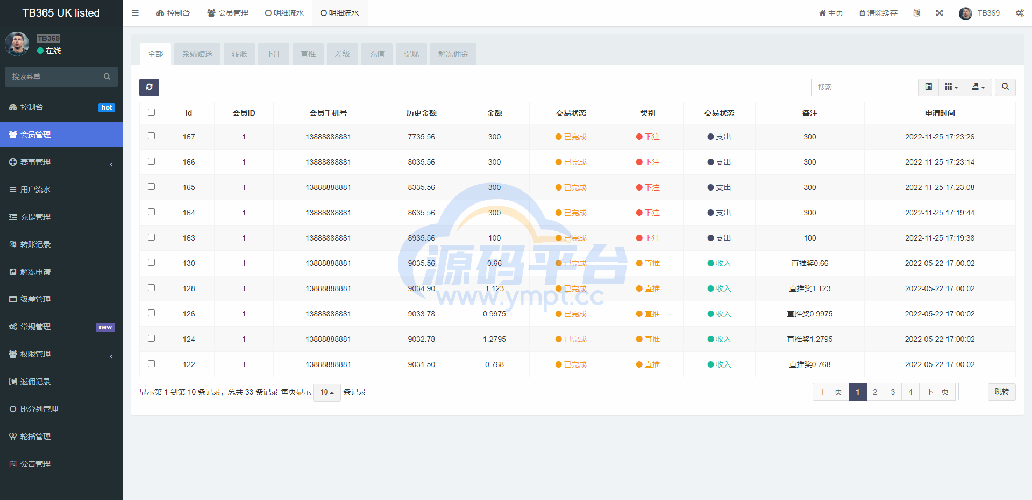
Task: Open settings gears icon at top right
Action: pyautogui.click(x=1020, y=13)
